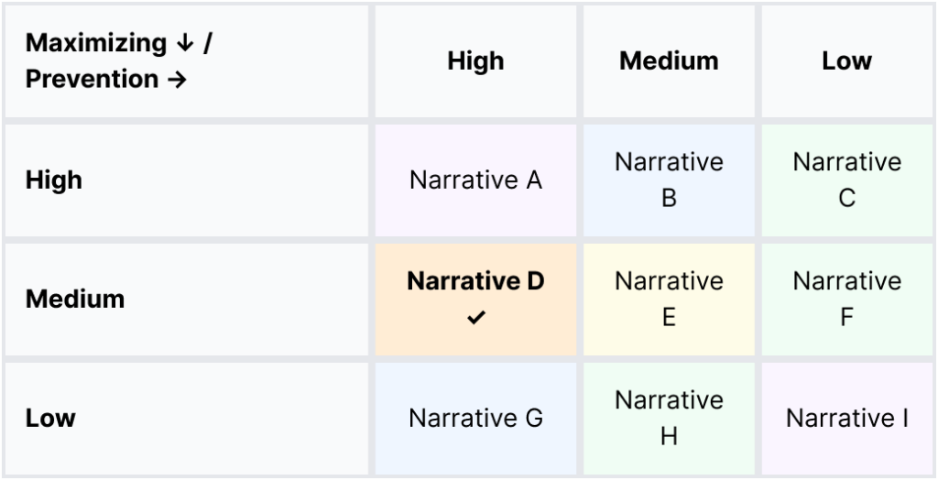
Task: Select the High Maximizing row header
Action: 54,180
